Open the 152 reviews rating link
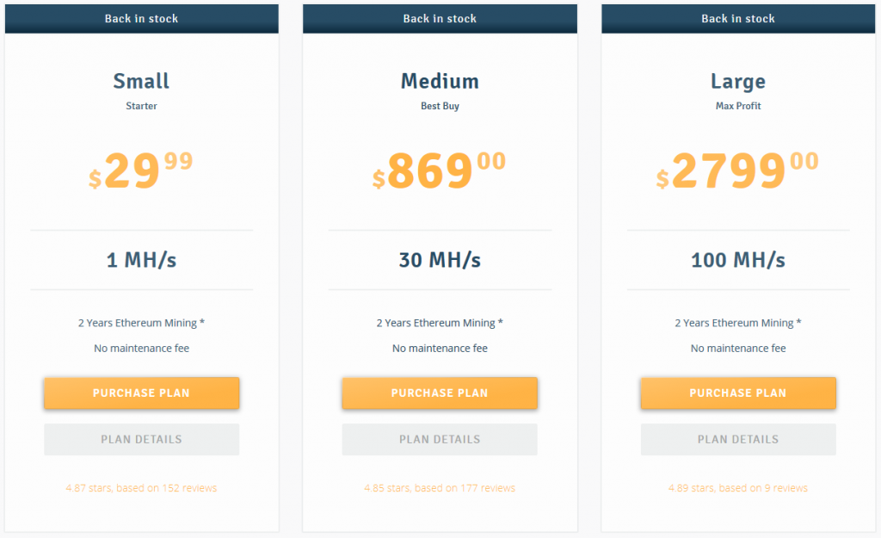The image size is (881, 538). 141,488
